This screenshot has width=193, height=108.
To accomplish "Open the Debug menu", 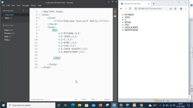I will pyautogui.click(x=33, y=5).
